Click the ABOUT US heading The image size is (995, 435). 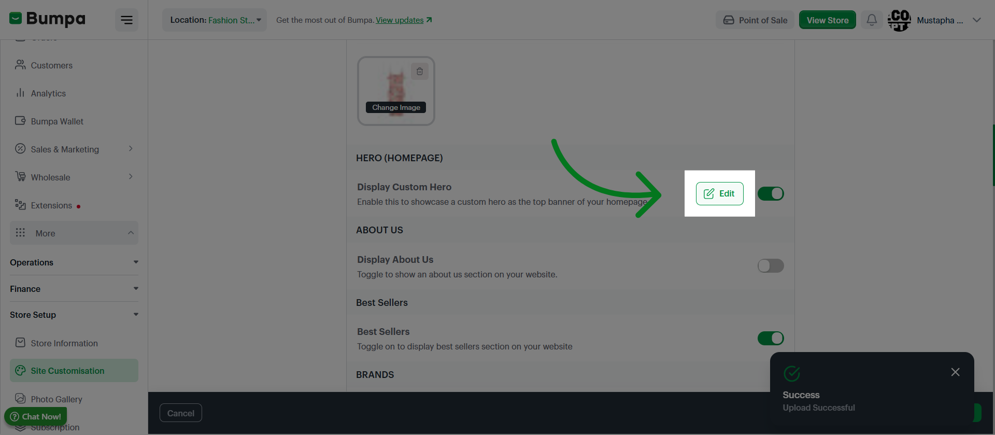click(379, 230)
